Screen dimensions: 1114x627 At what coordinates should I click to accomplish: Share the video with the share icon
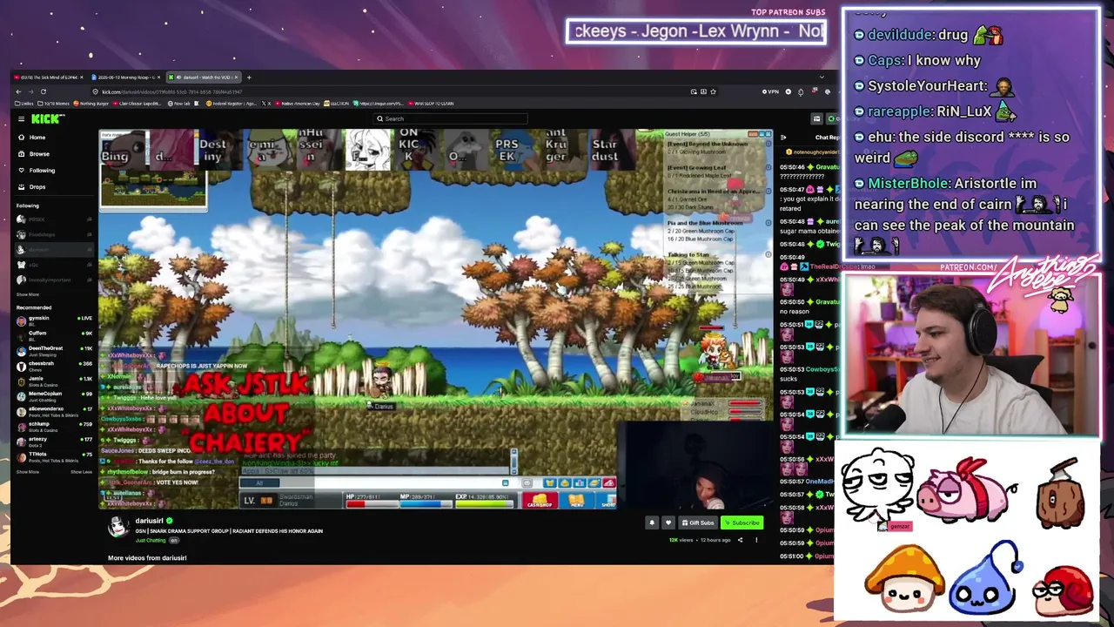pos(741,540)
